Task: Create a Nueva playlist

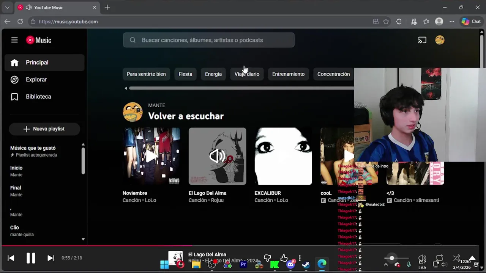Action: click(x=44, y=129)
